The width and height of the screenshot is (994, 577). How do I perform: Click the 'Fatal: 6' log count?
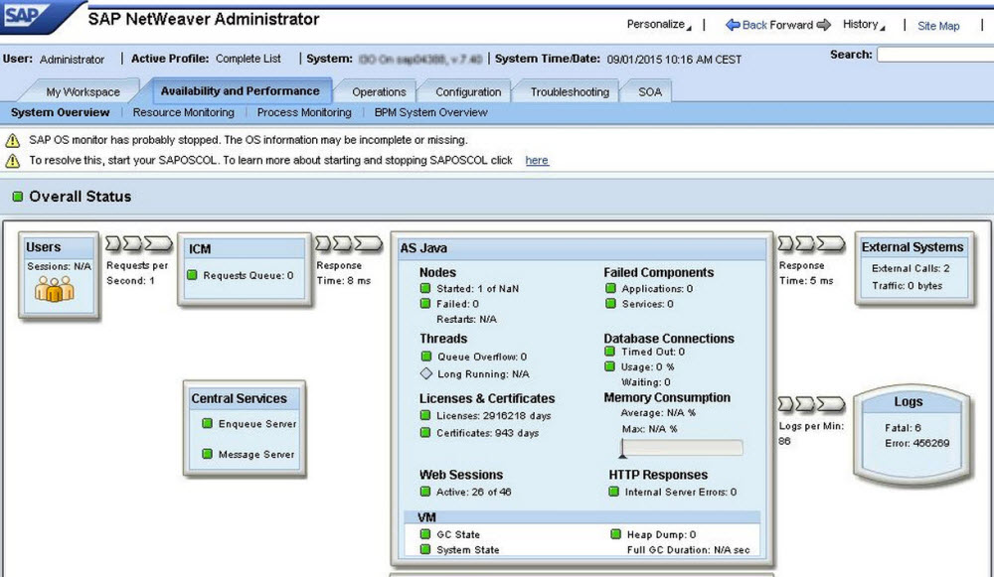tap(903, 427)
